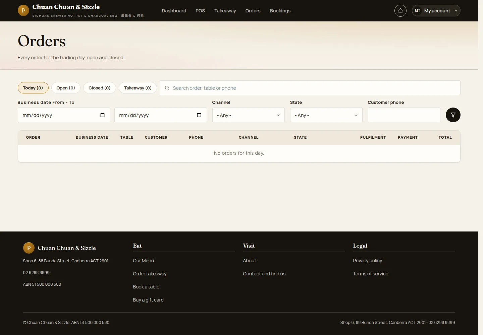Image resolution: width=483 pixels, height=335 pixels.
Task: Click the Customer phone input field
Action: point(404,115)
